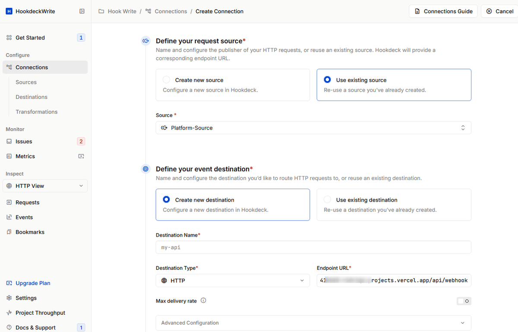Click inside the Destination Name field
Image resolution: width=518 pixels, height=332 pixels.
tap(313, 247)
